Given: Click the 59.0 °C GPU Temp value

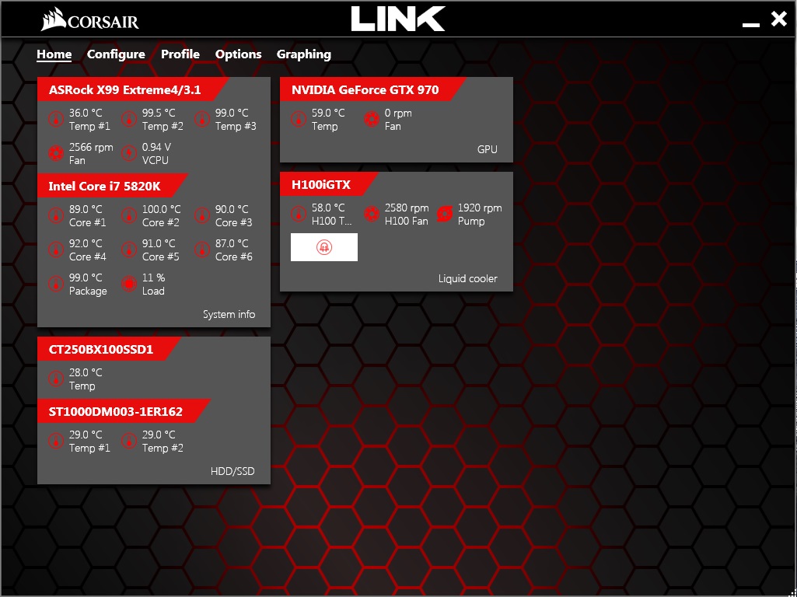Looking at the screenshot, I should pos(328,113).
